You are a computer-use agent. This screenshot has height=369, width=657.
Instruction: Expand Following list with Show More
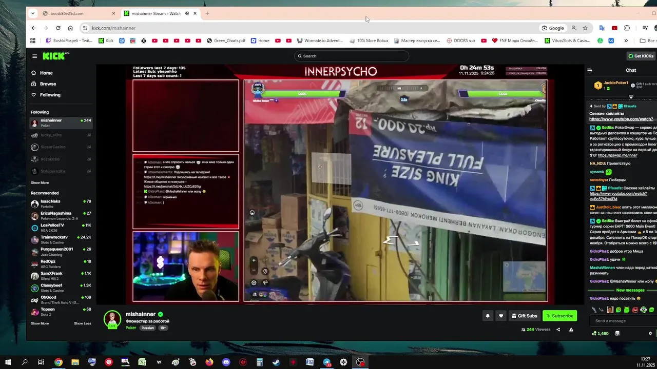(x=40, y=182)
